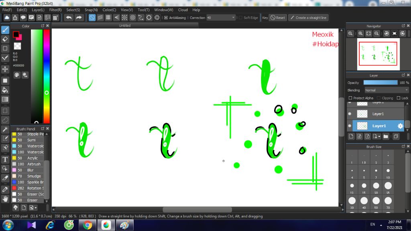411x231 pixels.
Task: Hide the middle Layer1 visibility dot
Action: pyautogui.click(x=350, y=114)
